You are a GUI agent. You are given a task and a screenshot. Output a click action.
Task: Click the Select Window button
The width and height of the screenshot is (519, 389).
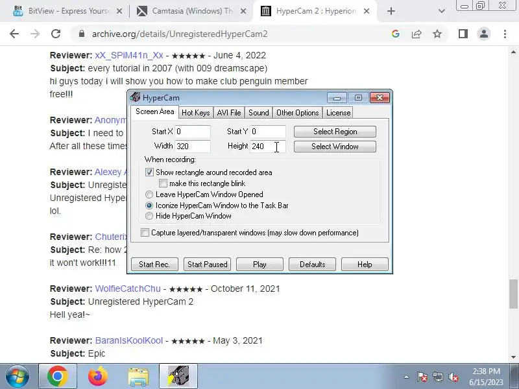[335, 147]
